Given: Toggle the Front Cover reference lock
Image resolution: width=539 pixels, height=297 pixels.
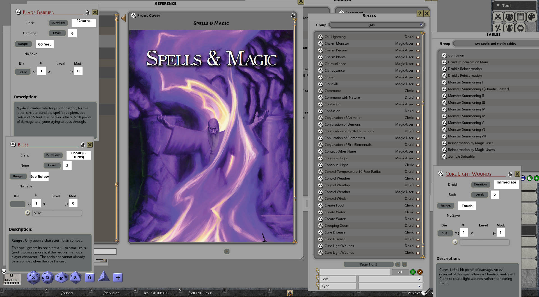Looking at the screenshot, I should 293,15.
